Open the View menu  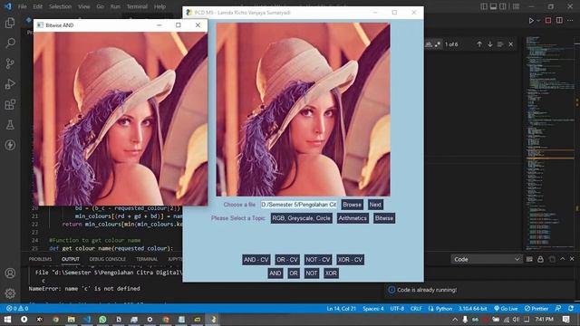point(84,6)
